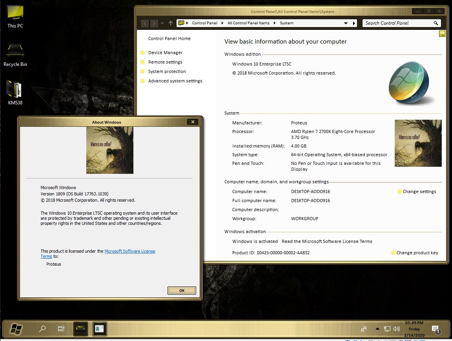Open Task View on the taskbar
The width and height of the screenshot is (452, 341).
pos(61,328)
